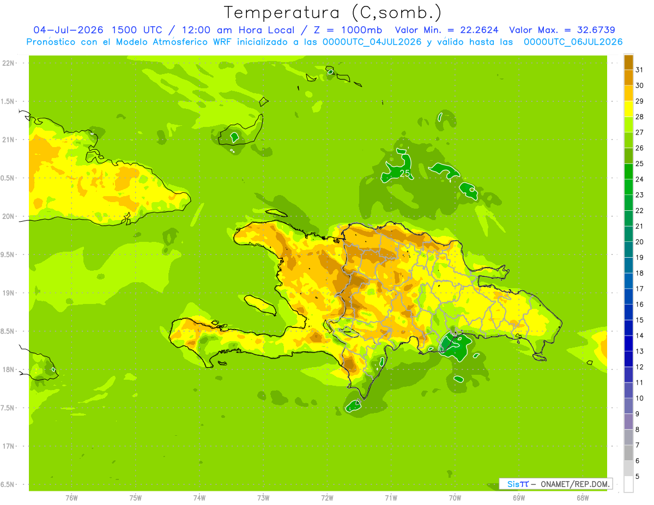Select the "Valor Max. = 32.6739" value

[x=562, y=30]
